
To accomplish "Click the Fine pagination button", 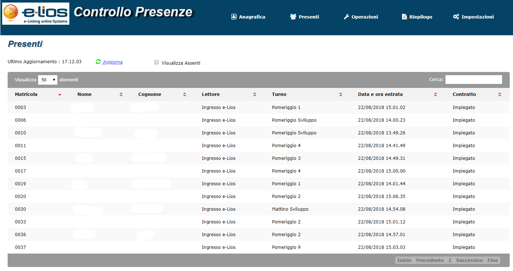I will pos(493,260).
